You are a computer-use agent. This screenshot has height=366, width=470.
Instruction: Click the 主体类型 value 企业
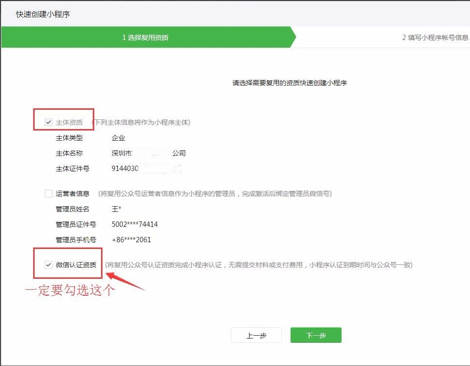118,138
